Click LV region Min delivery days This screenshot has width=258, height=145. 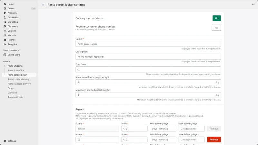(x=163, y=140)
